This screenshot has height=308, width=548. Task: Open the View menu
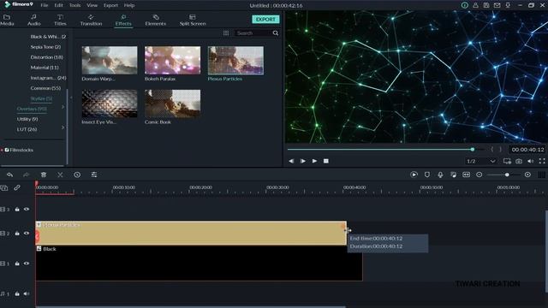(x=92, y=5)
